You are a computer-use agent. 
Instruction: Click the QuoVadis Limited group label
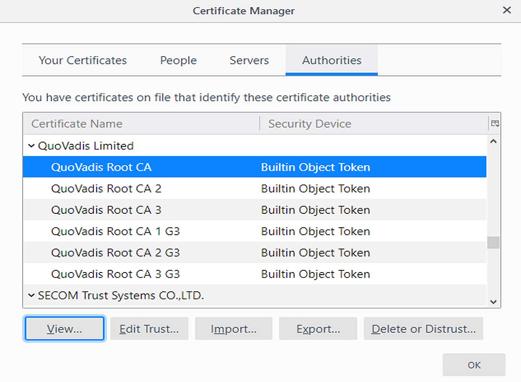(86, 146)
